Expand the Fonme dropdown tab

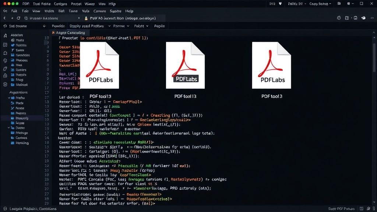121,26
